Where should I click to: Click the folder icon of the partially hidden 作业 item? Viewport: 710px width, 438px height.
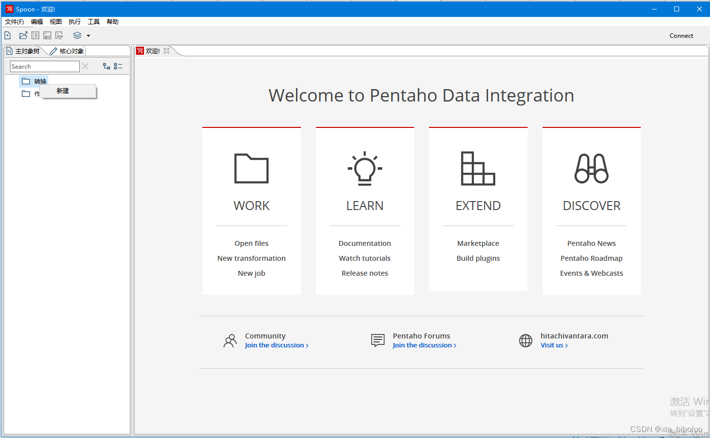[x=26, y=94]
